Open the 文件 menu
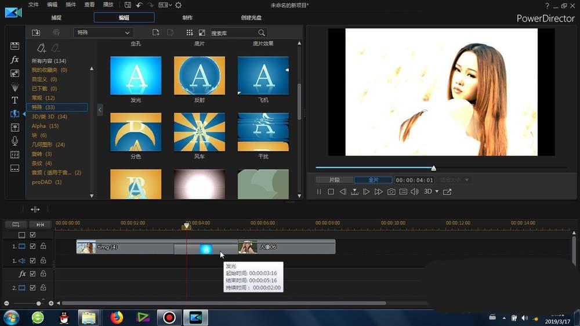 pyautogui.click(x=34, y=5)
